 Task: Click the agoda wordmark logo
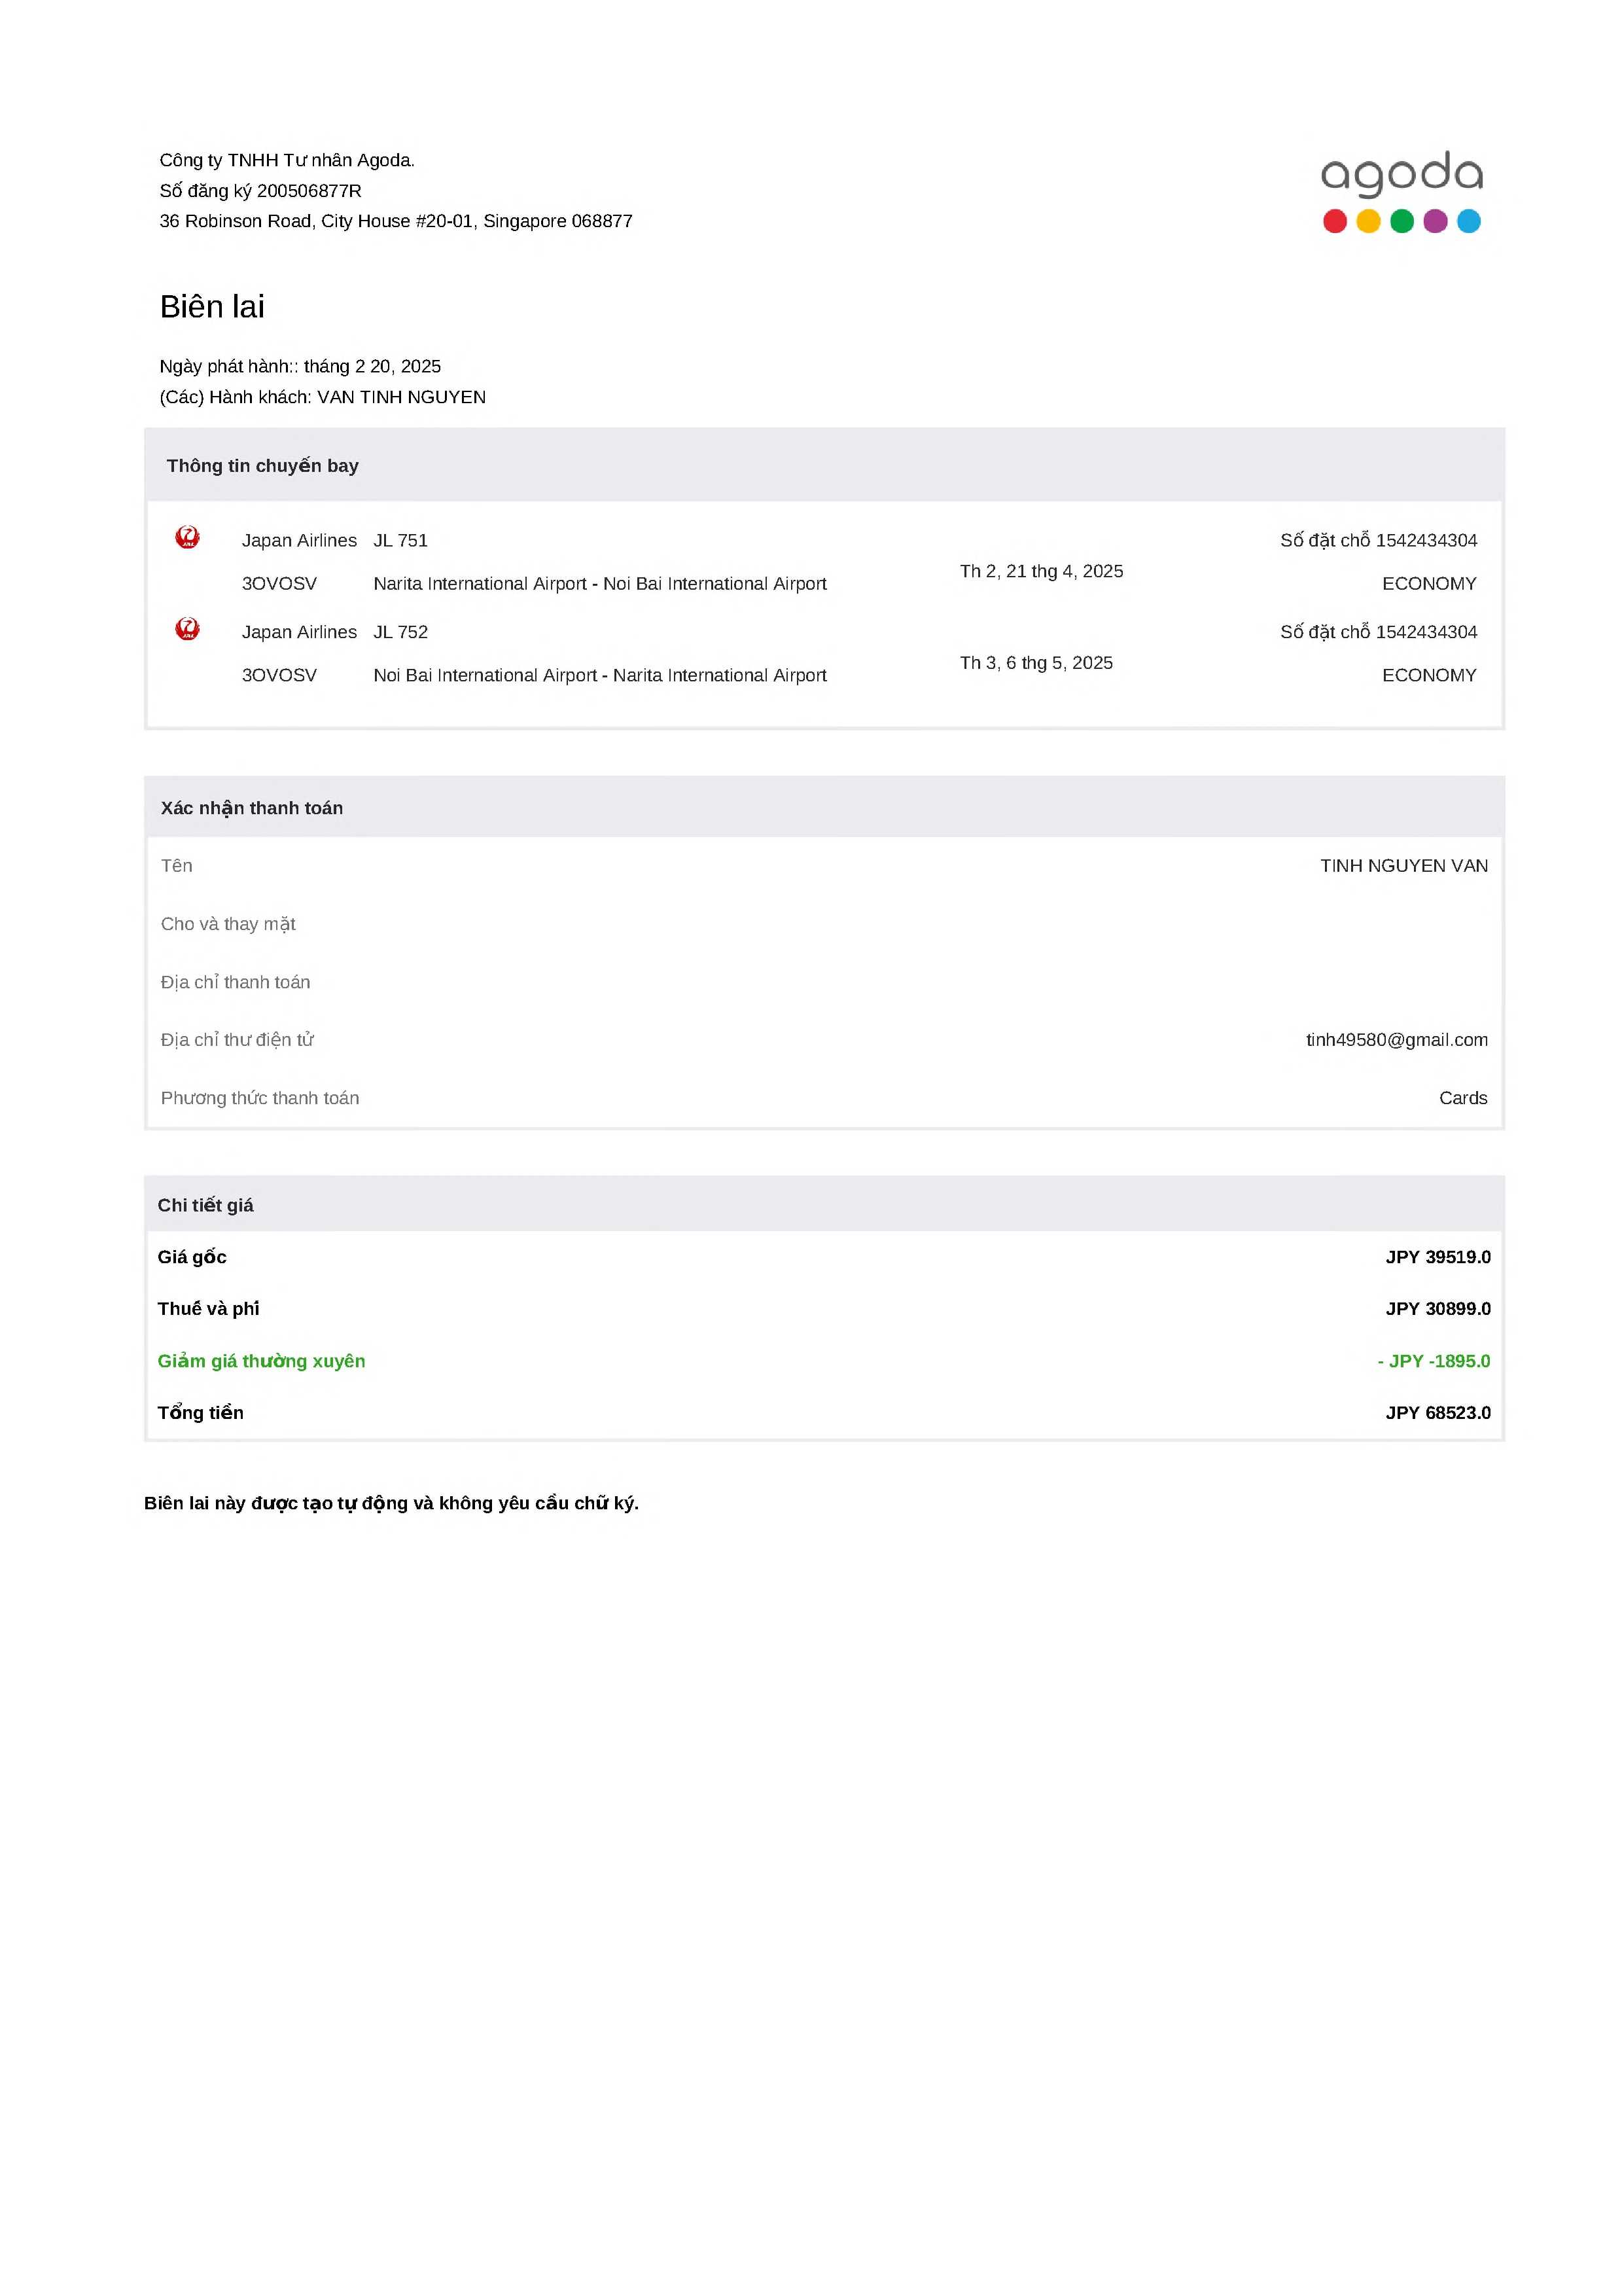[1401, 174]
